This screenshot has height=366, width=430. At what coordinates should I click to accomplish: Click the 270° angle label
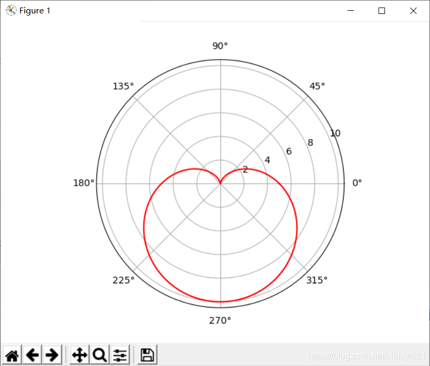pyautogui.click(x=220, y=320)
